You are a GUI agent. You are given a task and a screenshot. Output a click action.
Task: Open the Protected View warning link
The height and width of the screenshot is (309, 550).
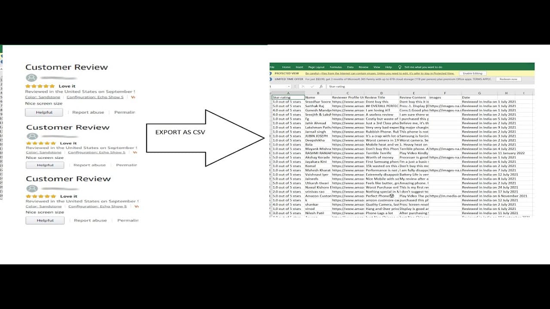[x=380, y=73]
